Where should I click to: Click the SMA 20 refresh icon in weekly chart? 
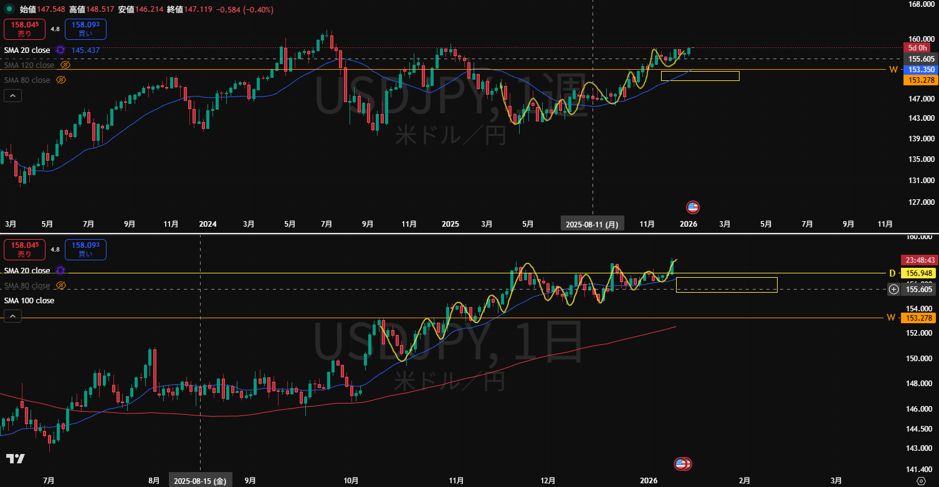click(60, 50)
